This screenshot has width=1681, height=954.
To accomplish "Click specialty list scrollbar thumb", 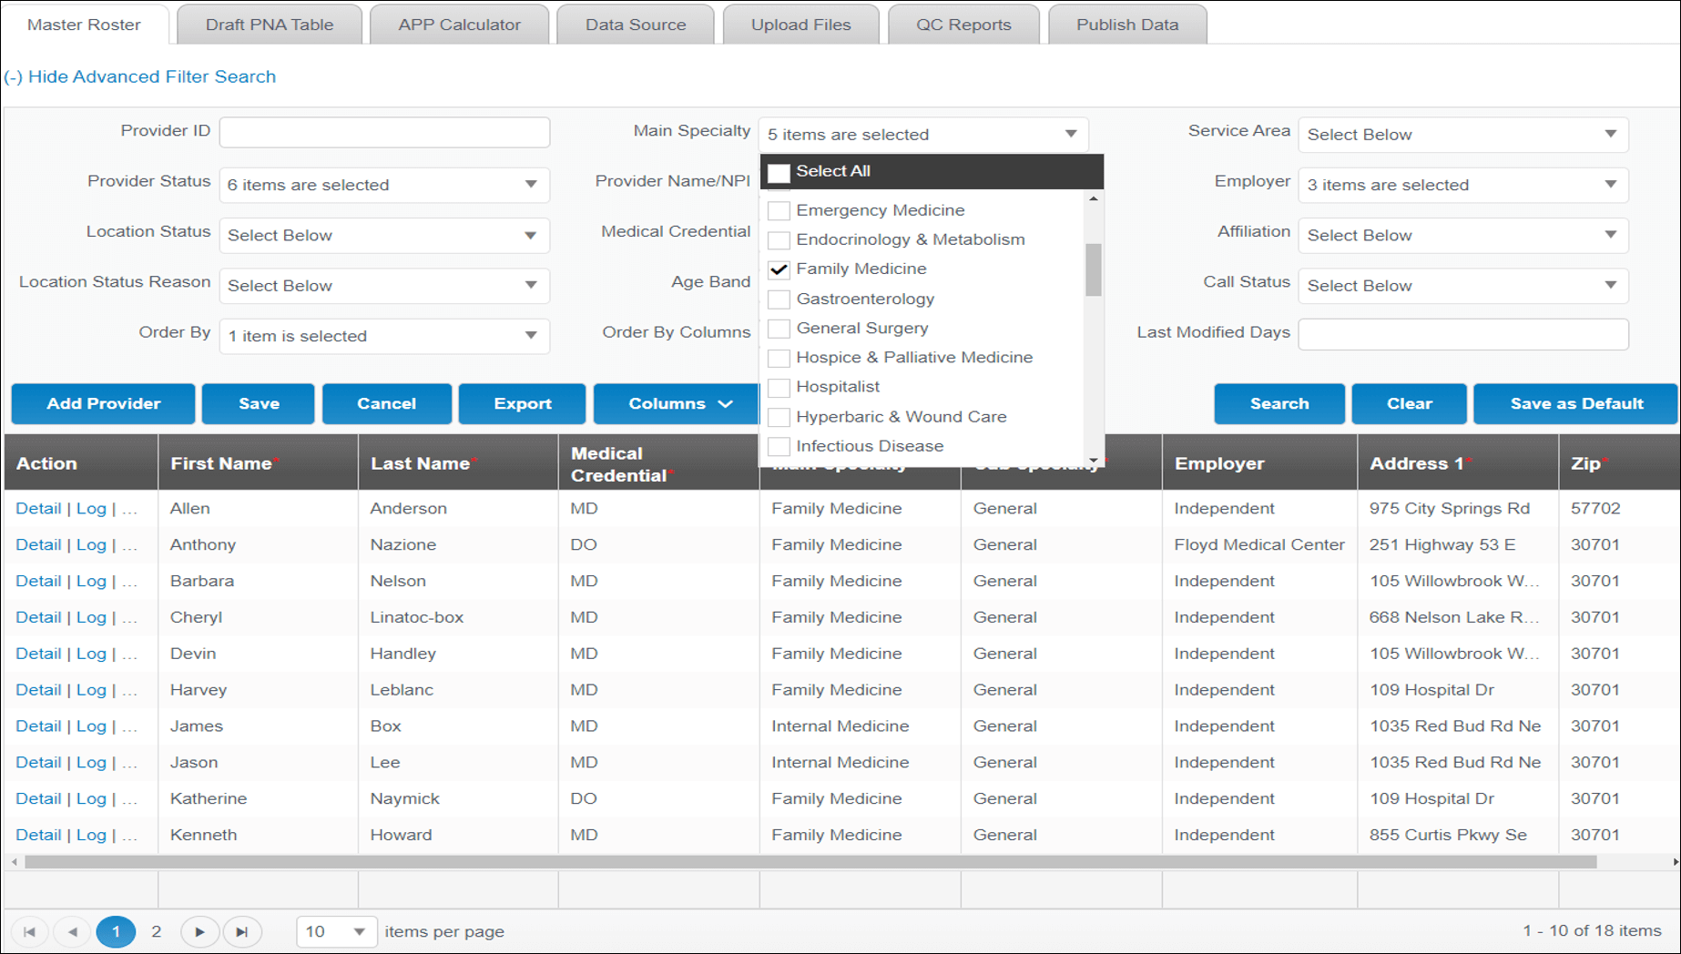I will [1094, 269].
